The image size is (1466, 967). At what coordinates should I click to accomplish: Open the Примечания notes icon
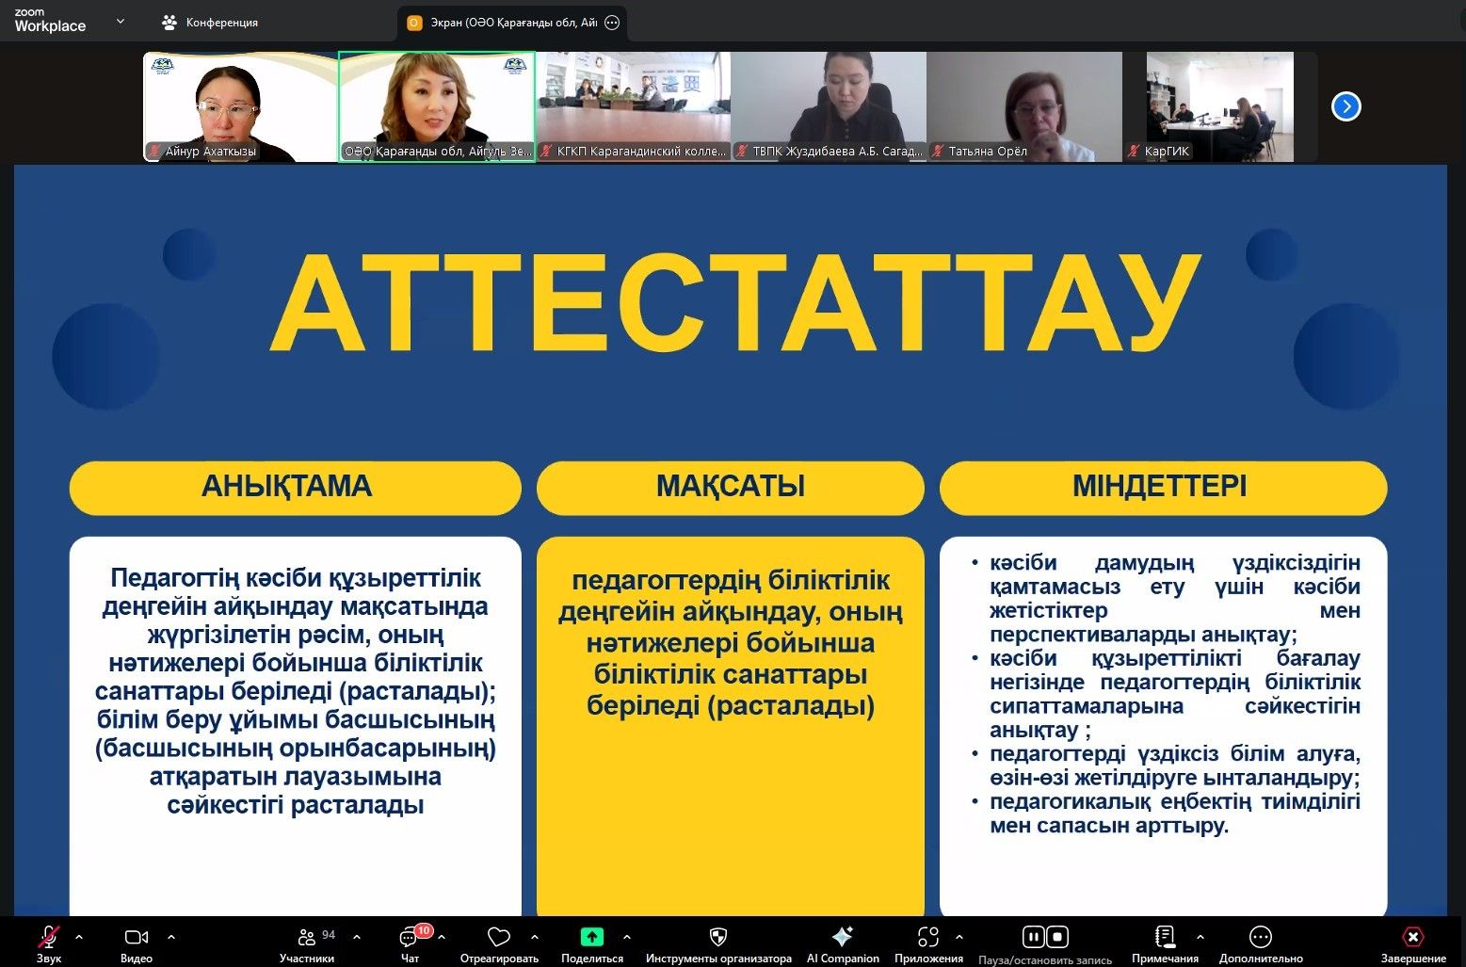(x=1165, y=937)
